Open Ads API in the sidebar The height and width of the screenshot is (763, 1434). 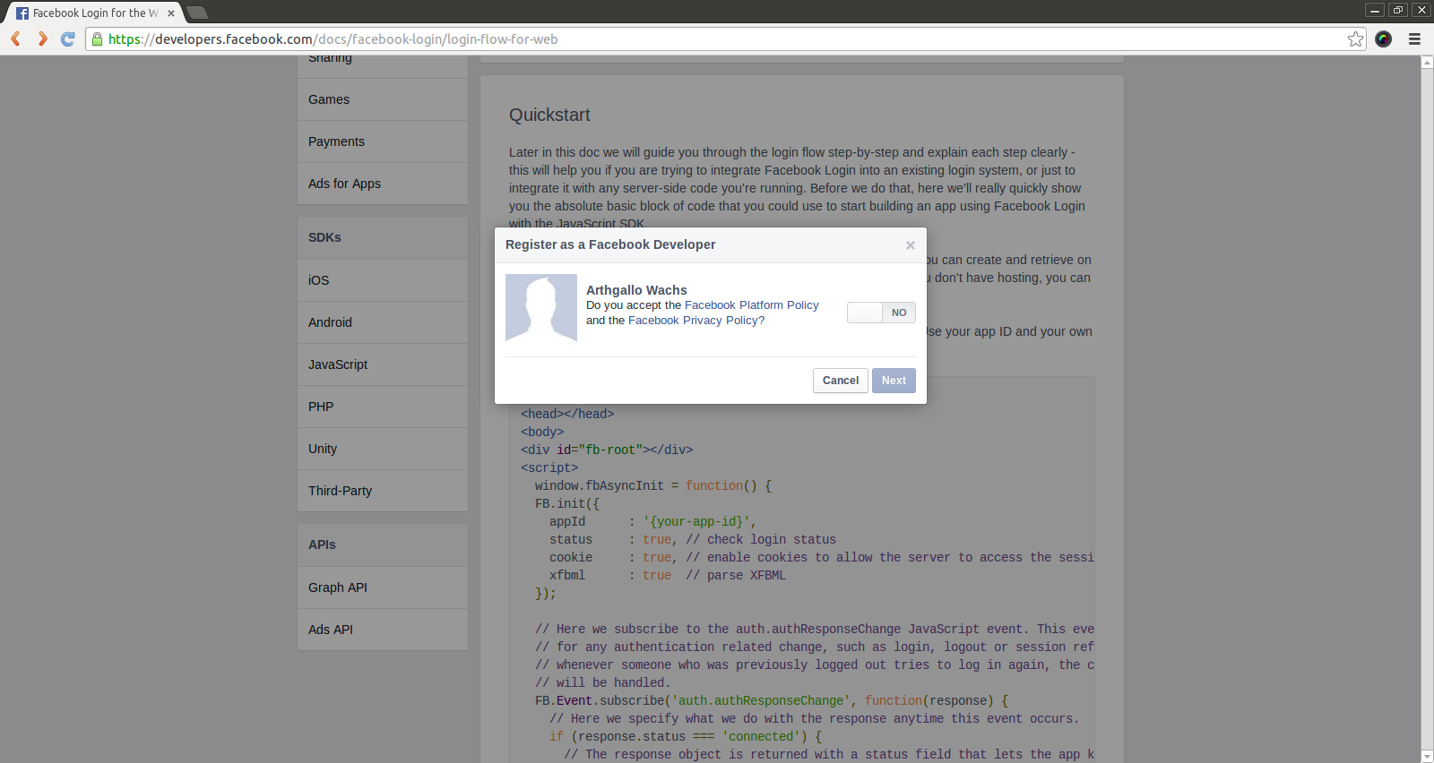tap(383, 630)
